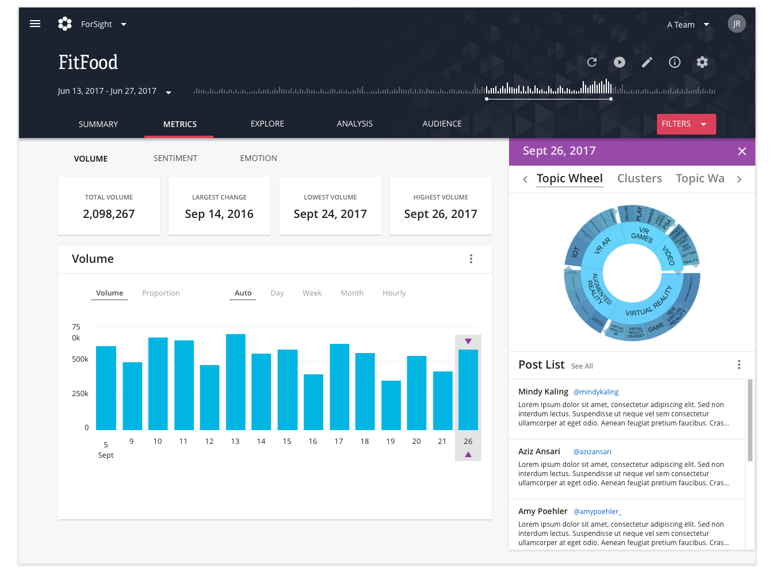The height and width of the screenshot is (575, 772).
Task: Click the purple down triangle above bar 26
Action: 468,342
